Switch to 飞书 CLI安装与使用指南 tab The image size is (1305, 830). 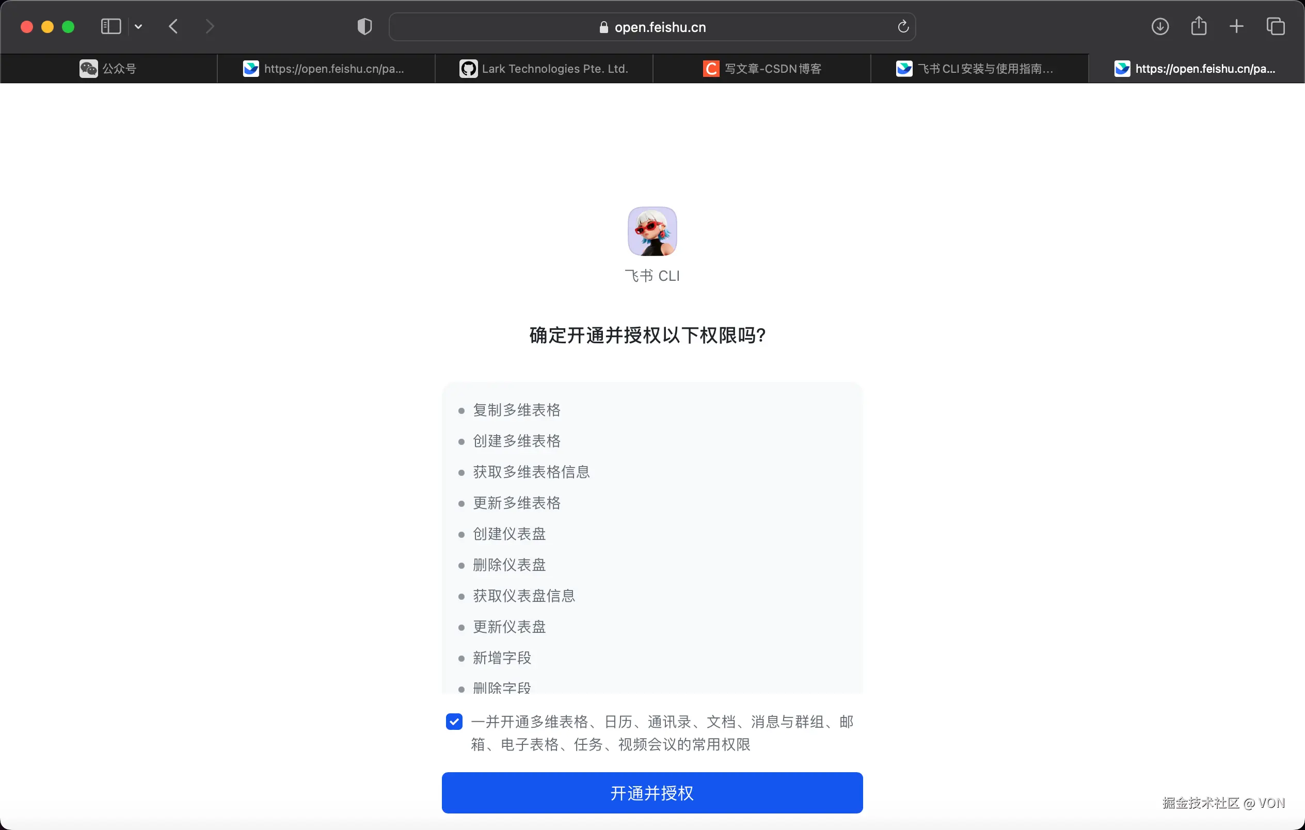coord(981,68)
